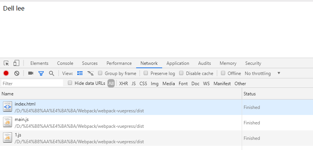Image resolution: width=313 pixels, height=150 pixels.
Task: Click Finished status for index.html
Action: pos(252,107)
